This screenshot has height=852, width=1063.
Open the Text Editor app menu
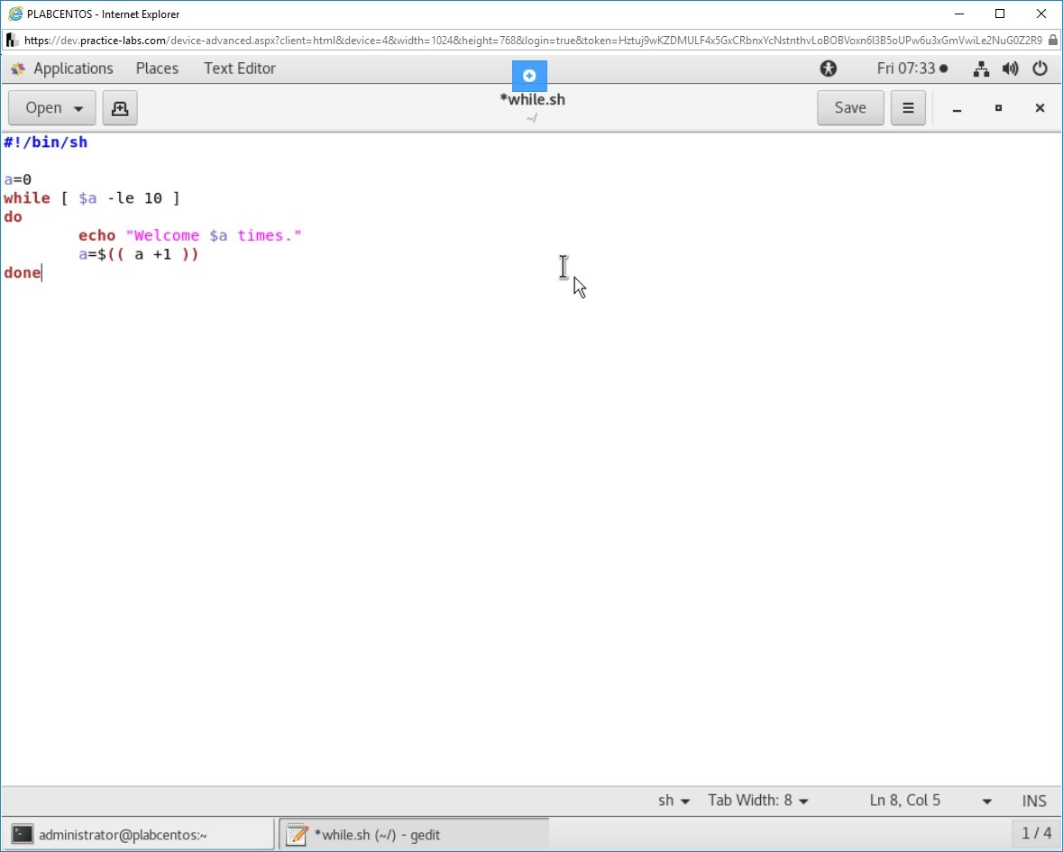[x=239, y=69]
